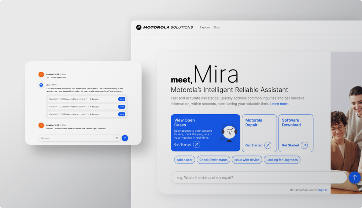362x209 pixels.
Task: Click the View Open Cases card title
Action: [184, 123]
